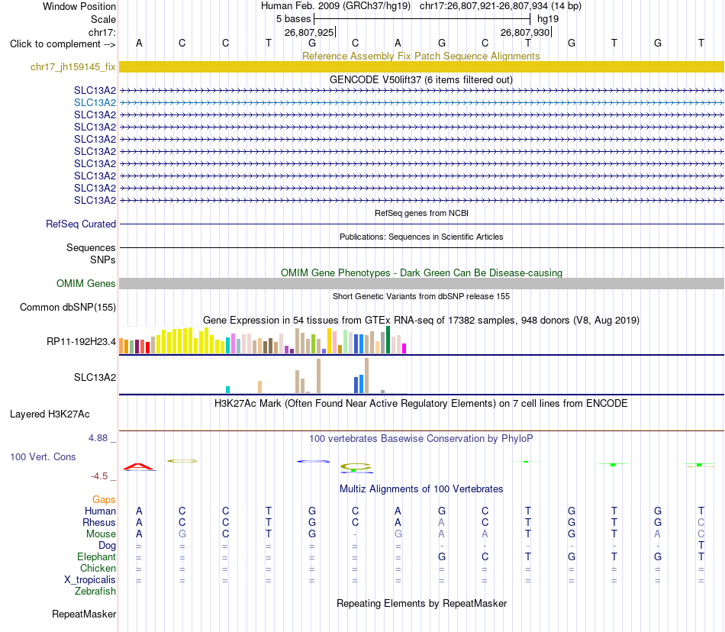Click 'chr17:26,807,921-26,807,934 (14 bp)' position text

click(501, 6)
